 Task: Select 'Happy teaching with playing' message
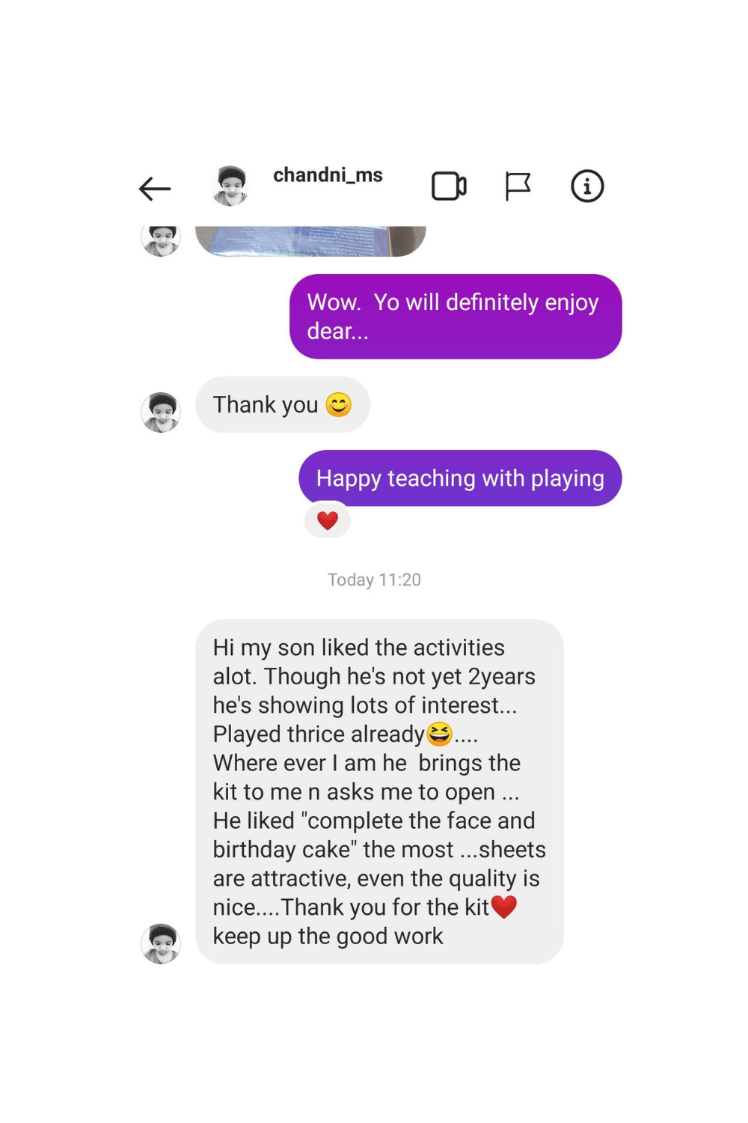pos(459,478)
